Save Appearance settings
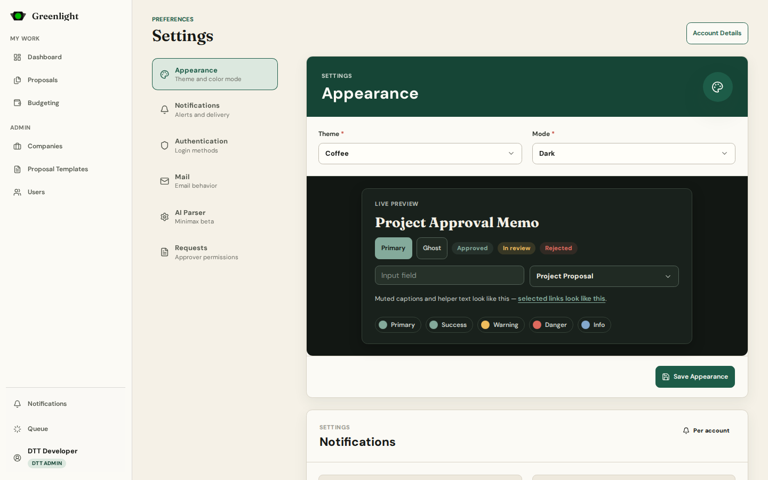This screenshot has width=768, height=480. click(x=695, y=377)
